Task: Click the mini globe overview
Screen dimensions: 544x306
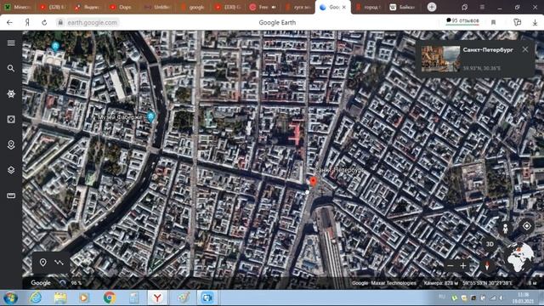Action: 520,257
